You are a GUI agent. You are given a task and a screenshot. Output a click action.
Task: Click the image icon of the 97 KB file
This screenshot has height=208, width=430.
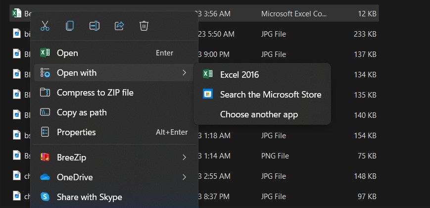(x=17, y=196)
